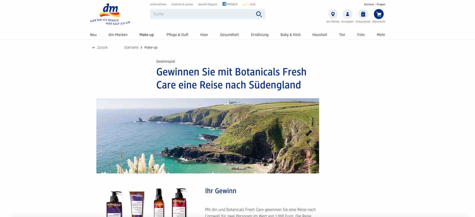Open the Services link
The image size is (475, 217).
coord(369,4)
